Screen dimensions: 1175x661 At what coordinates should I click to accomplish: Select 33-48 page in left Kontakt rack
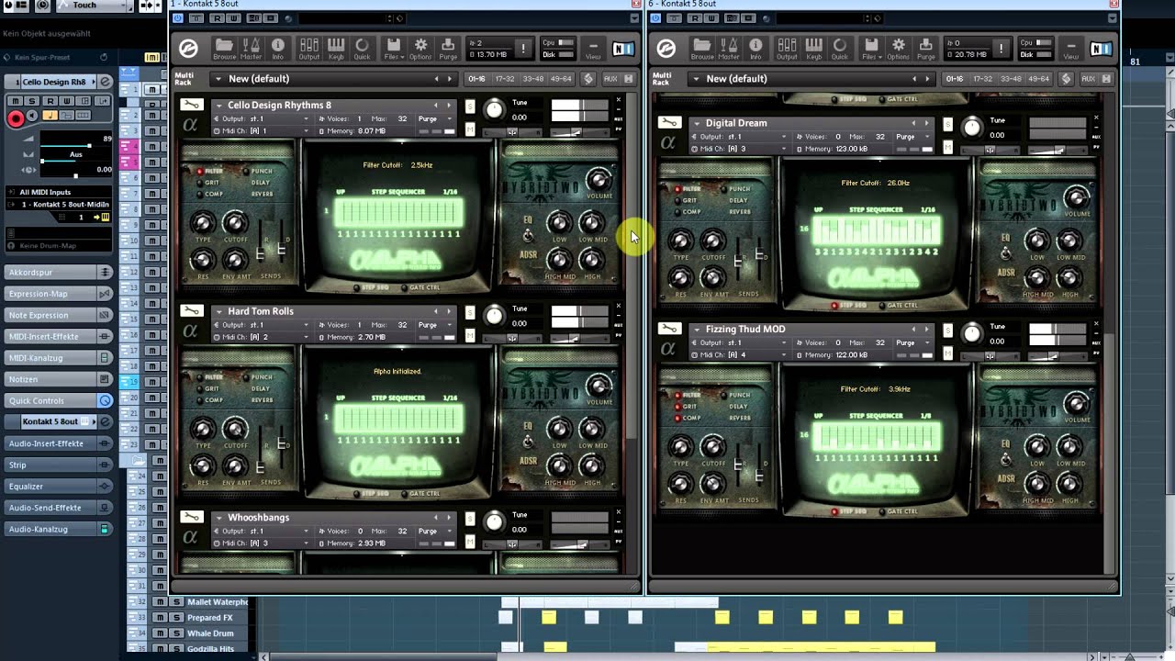click(x=532, y=79)
